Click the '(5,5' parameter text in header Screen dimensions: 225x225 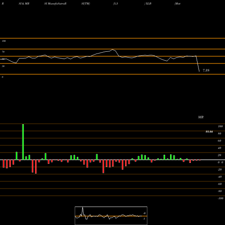pyautogui.click(x=116, y=4)
